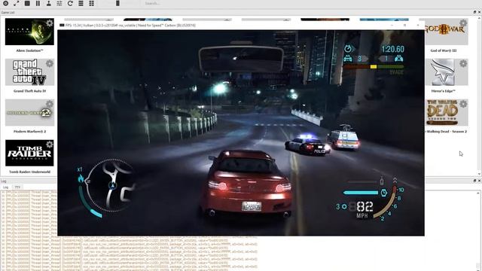This screenshot has width=482, height=271.
Task: Click the 'God of War III' title label
Action: click(x=444, y=50)
